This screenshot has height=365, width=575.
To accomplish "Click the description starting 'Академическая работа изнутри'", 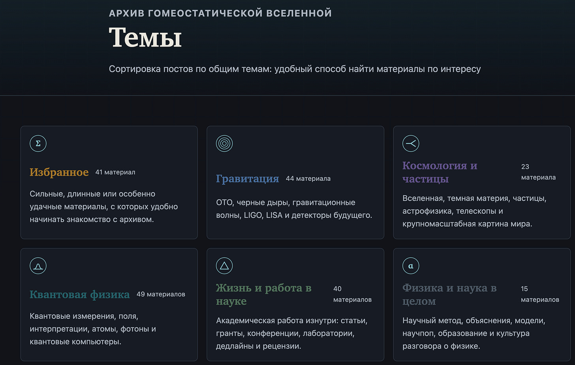I will tap(292, 333).
